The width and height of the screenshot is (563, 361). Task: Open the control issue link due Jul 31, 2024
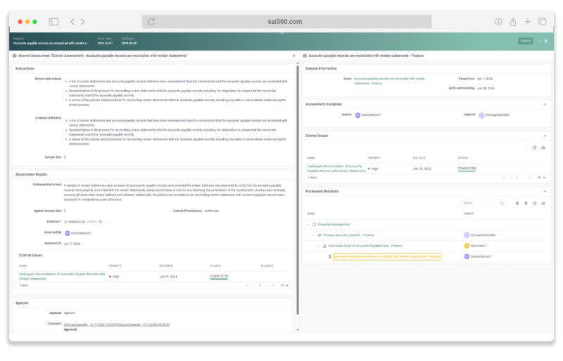tap(62, 277)
